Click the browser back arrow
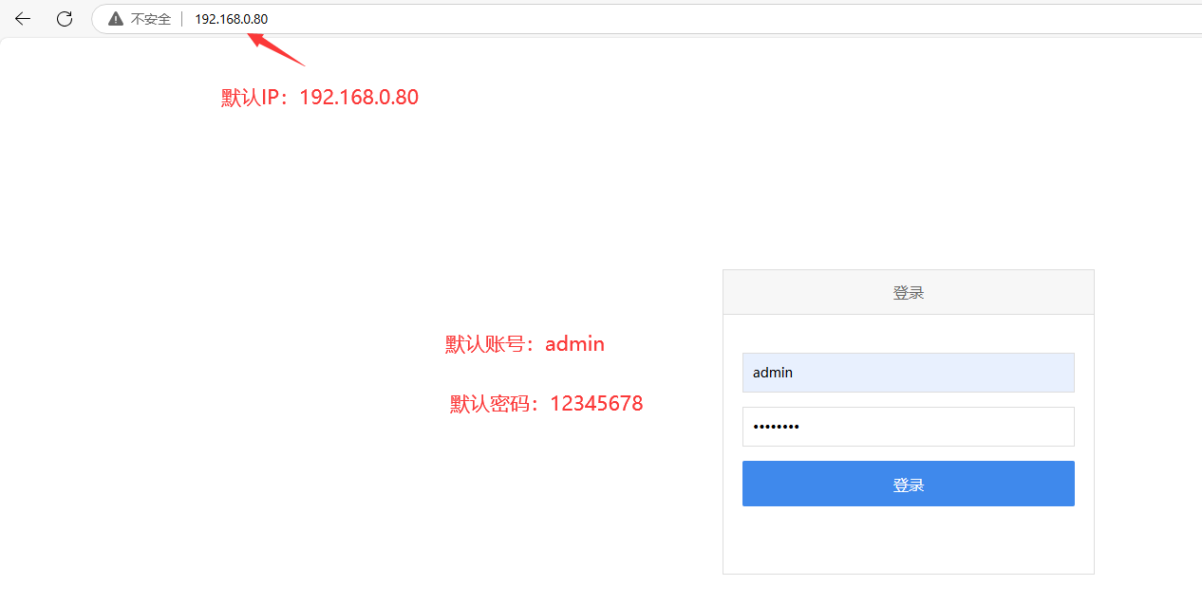Viewport: 1202px width, 604px height. pos(23,19)
